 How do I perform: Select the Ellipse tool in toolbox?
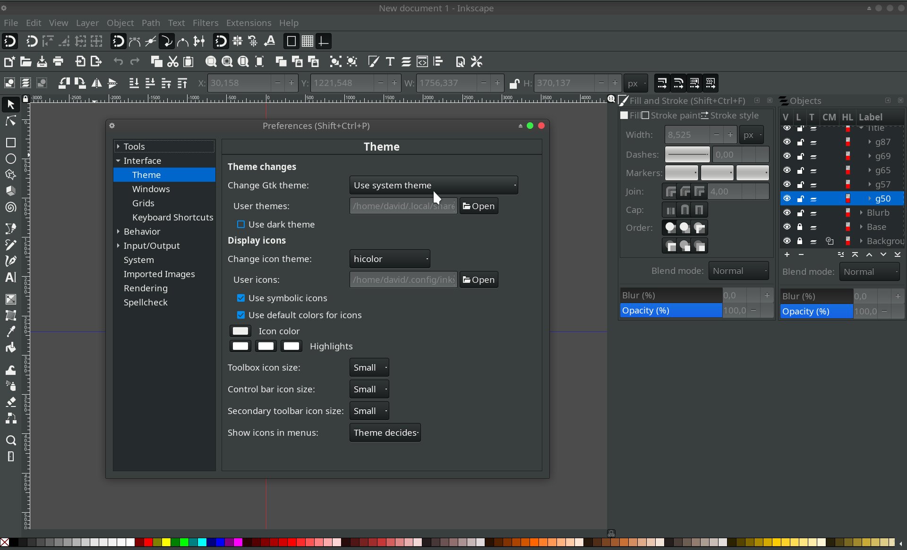(10, 159)
